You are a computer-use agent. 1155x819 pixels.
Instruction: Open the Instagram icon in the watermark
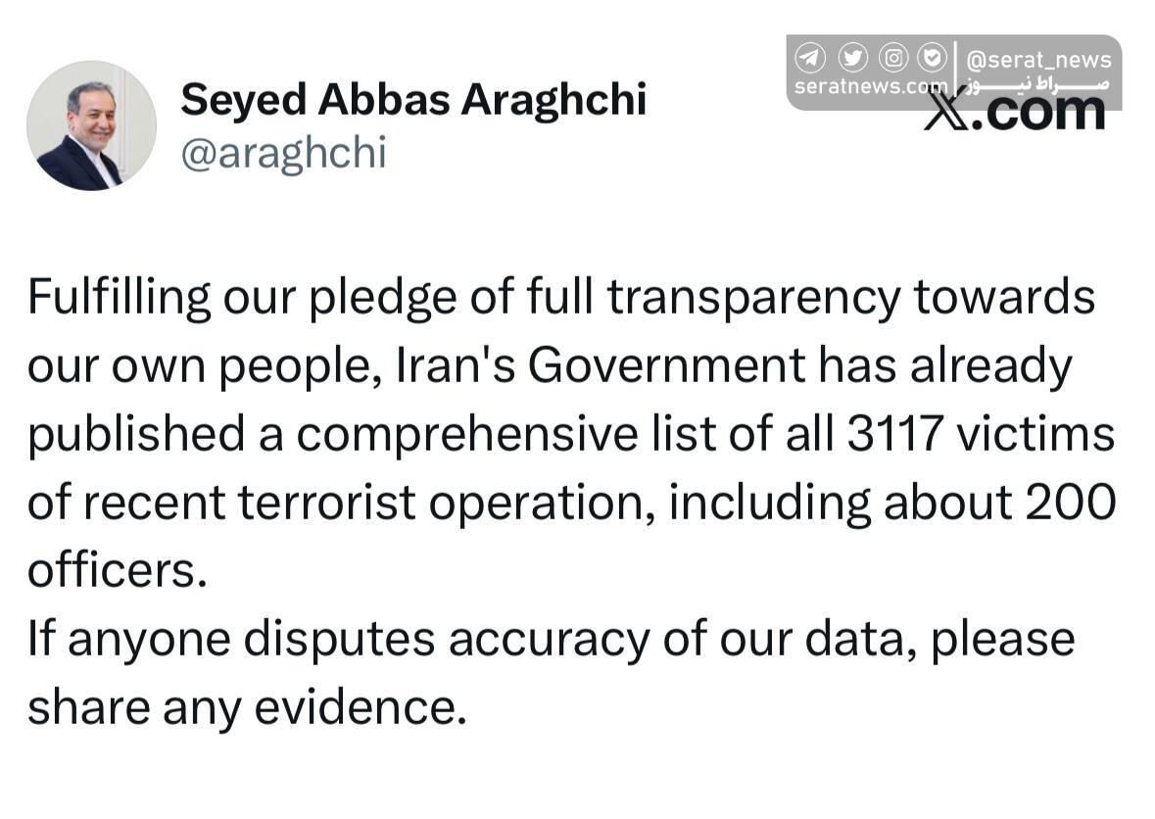coord(893,59)
